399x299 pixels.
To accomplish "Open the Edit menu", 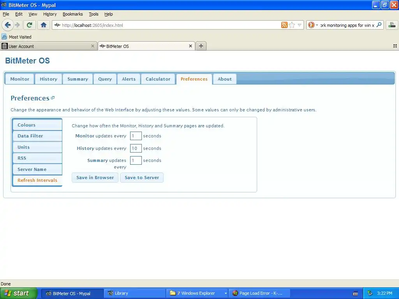I will point(19,14).
